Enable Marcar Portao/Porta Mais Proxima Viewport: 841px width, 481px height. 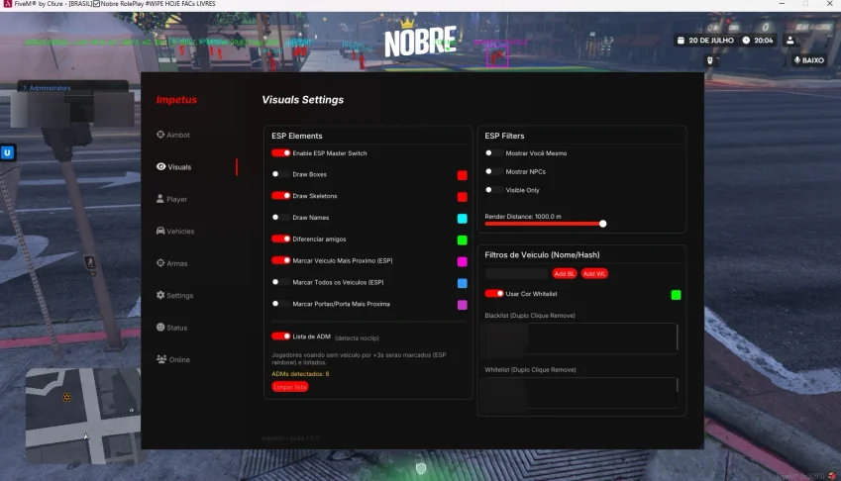pyautogui.click(x=281, y=303)
